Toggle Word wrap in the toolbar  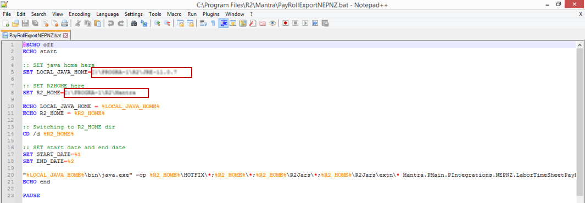(203, 24)
